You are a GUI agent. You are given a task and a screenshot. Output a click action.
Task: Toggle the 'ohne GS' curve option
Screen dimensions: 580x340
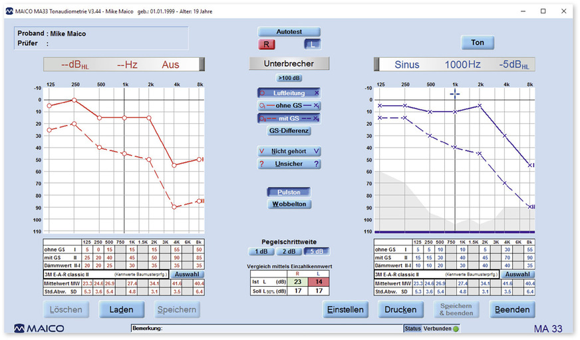[x=289, y=106]
